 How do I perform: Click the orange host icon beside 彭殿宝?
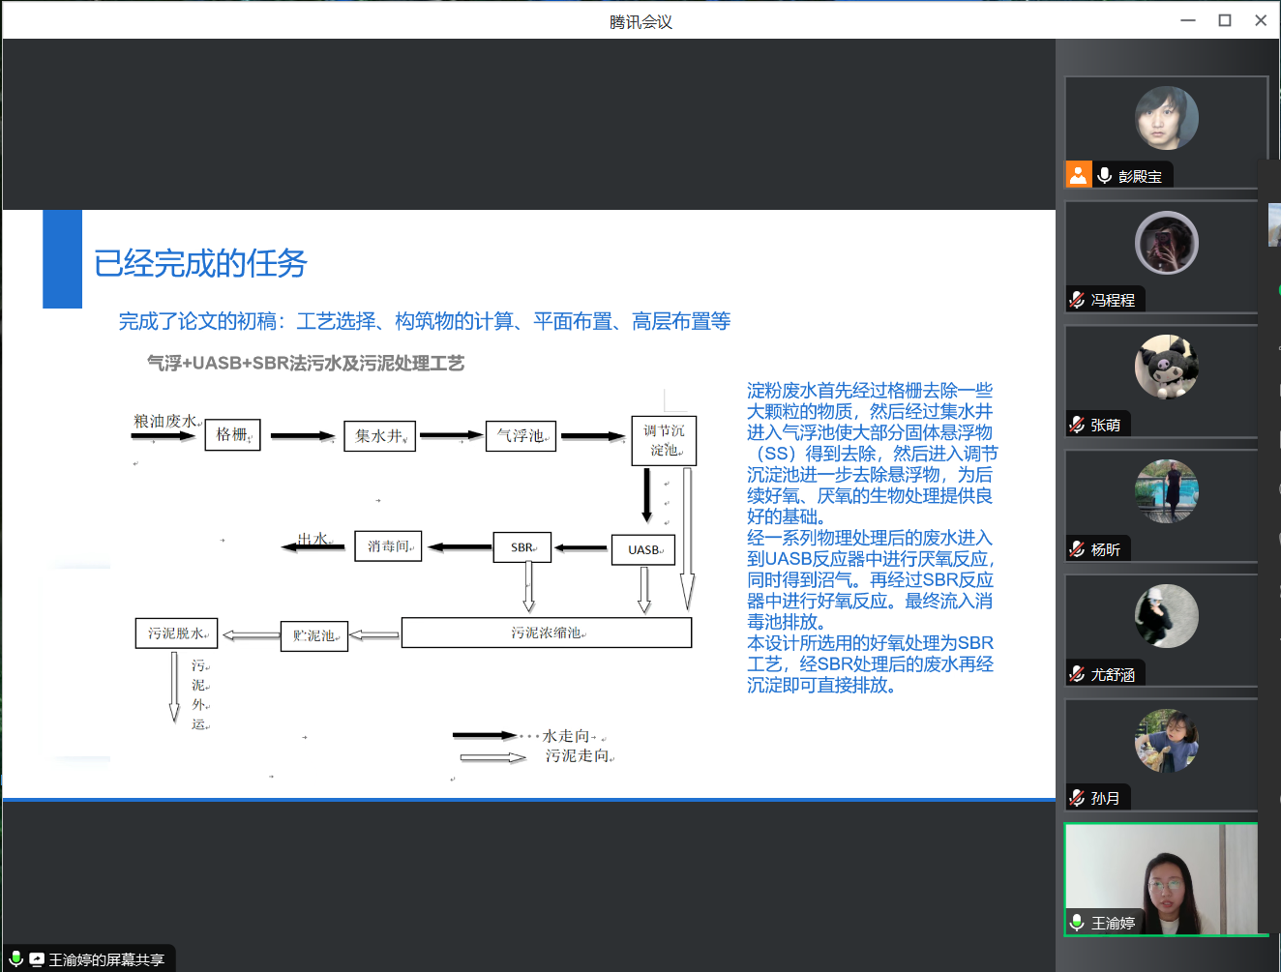tap(1078, 175)
